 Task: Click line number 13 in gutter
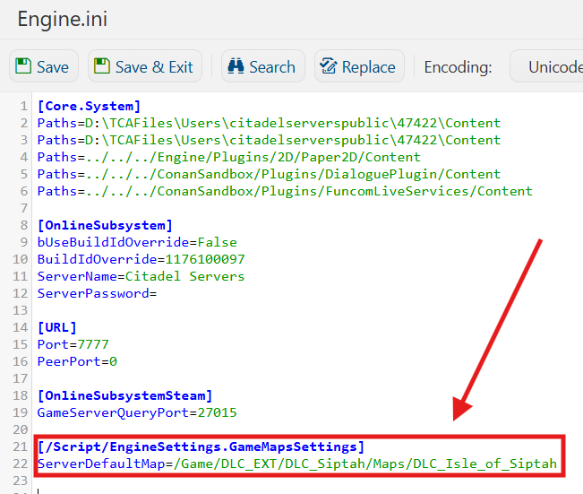[21, 310]
